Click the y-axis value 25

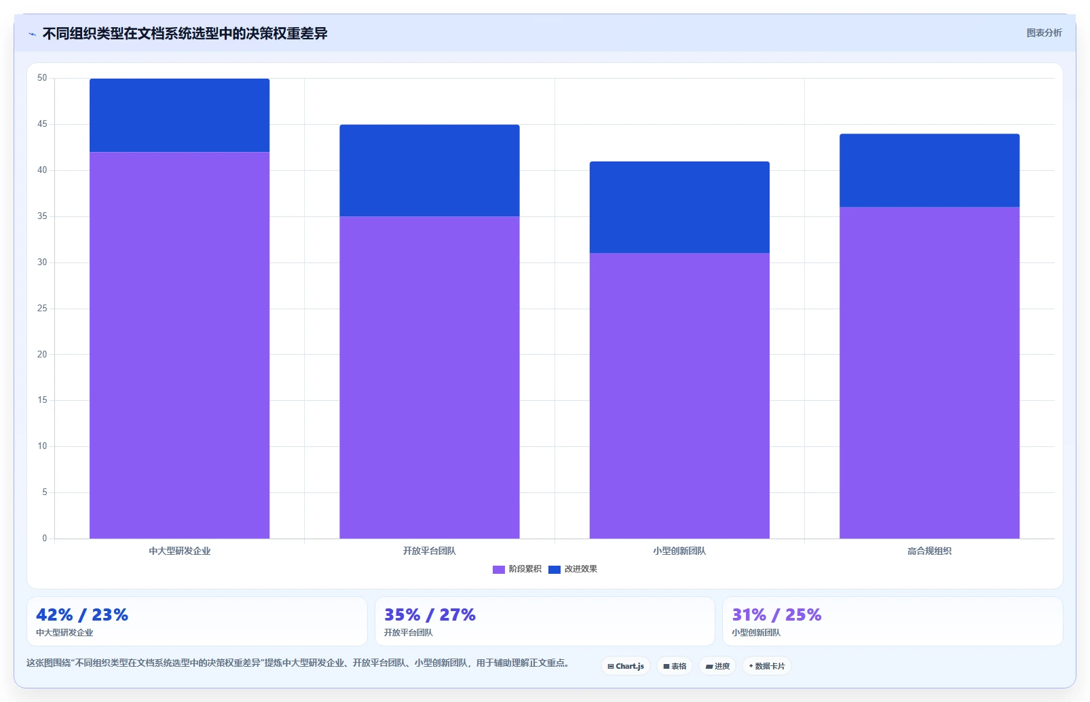[42, 309]
